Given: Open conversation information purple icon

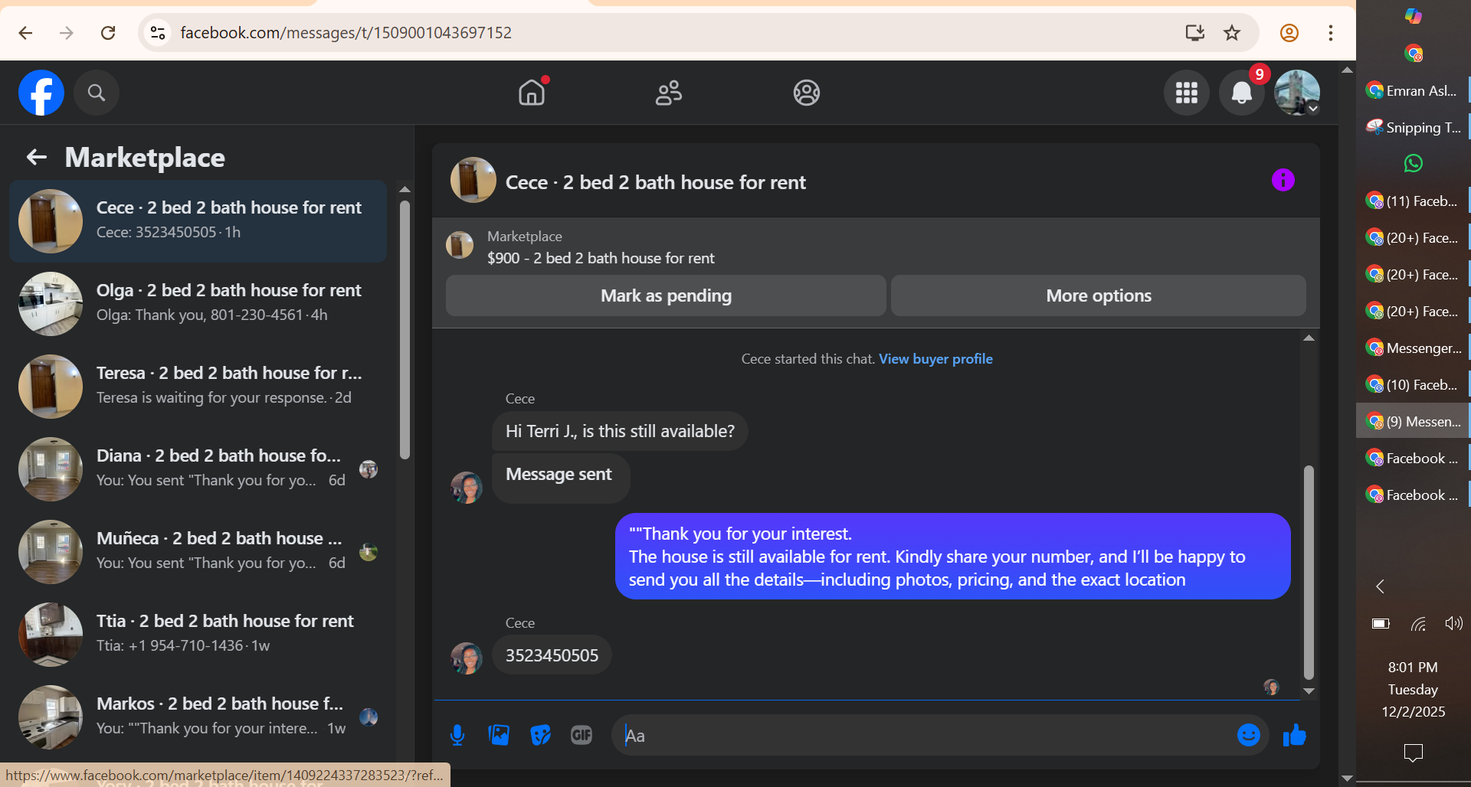Looking at the screenshot, I should (x=1283, y=180).
